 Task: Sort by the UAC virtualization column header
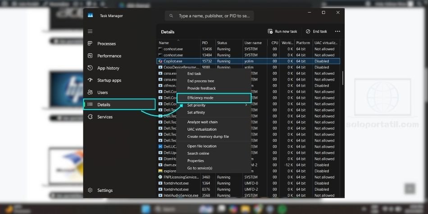point(326,43)
